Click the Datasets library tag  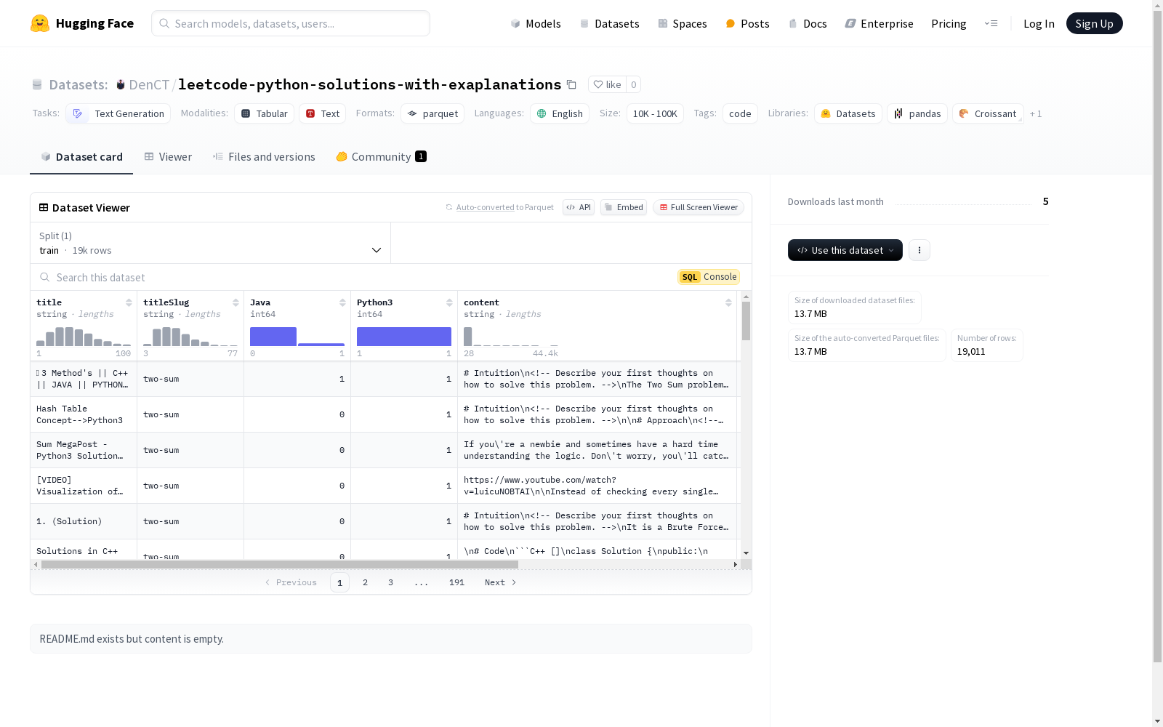pos(848,113)
